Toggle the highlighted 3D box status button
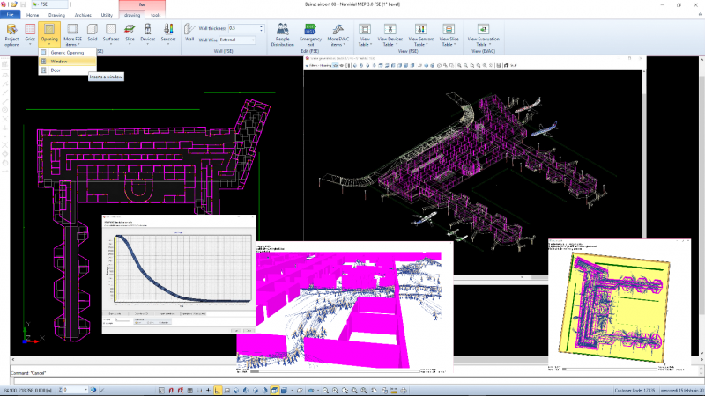The image size is (705, 396). coord(274,391)
